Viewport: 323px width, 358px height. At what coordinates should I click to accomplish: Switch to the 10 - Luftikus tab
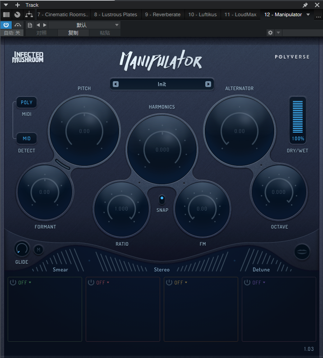point(203,14)
